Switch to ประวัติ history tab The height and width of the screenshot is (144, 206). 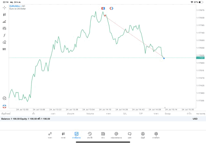[x=89, y=135]
